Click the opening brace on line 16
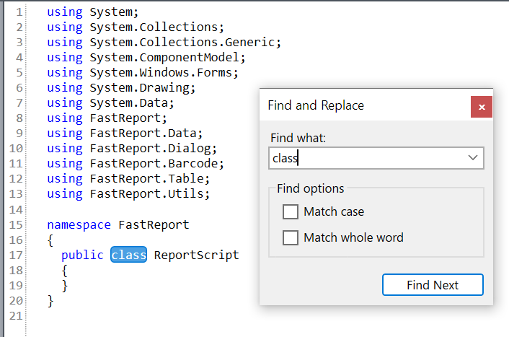The height and width of the screenshot is (337, 509). tap(50, 240)
